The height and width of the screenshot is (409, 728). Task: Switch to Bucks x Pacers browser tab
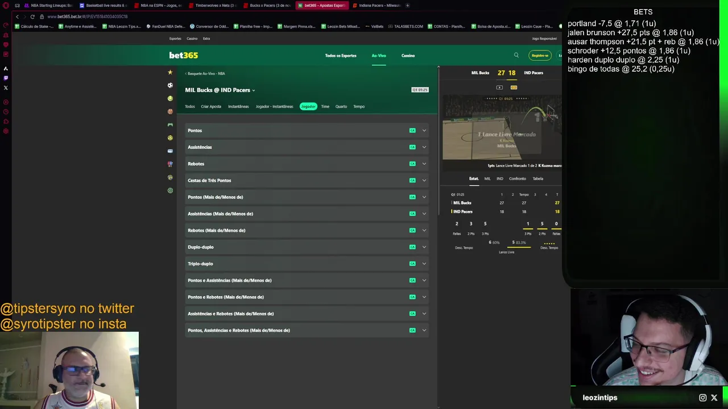pos(267,5)
